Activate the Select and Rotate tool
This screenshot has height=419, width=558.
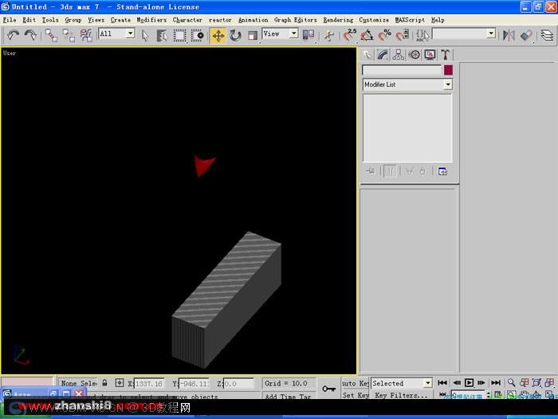point(235,35)
